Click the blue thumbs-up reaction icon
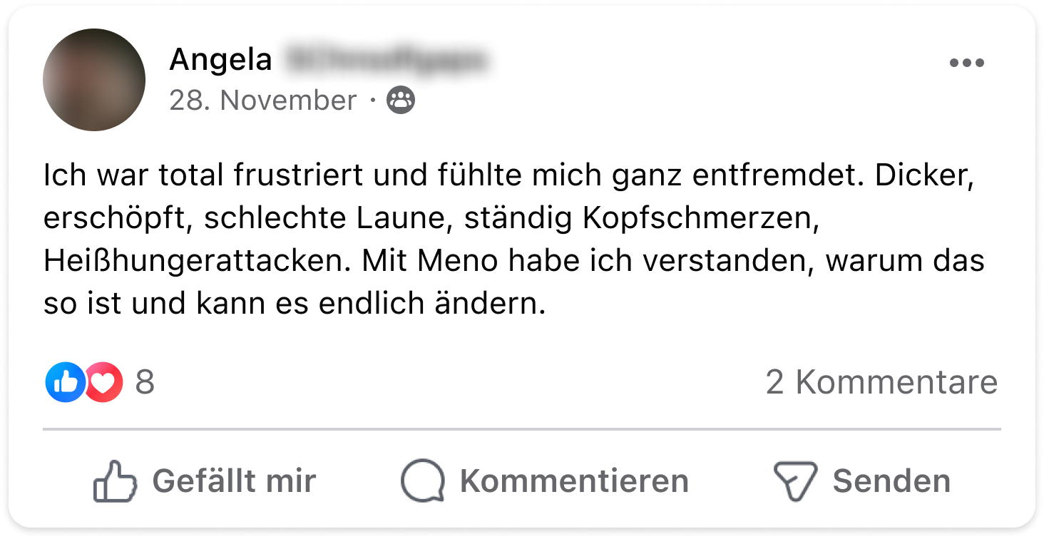The image size is (1044, 539). click(x=65, y=382)
